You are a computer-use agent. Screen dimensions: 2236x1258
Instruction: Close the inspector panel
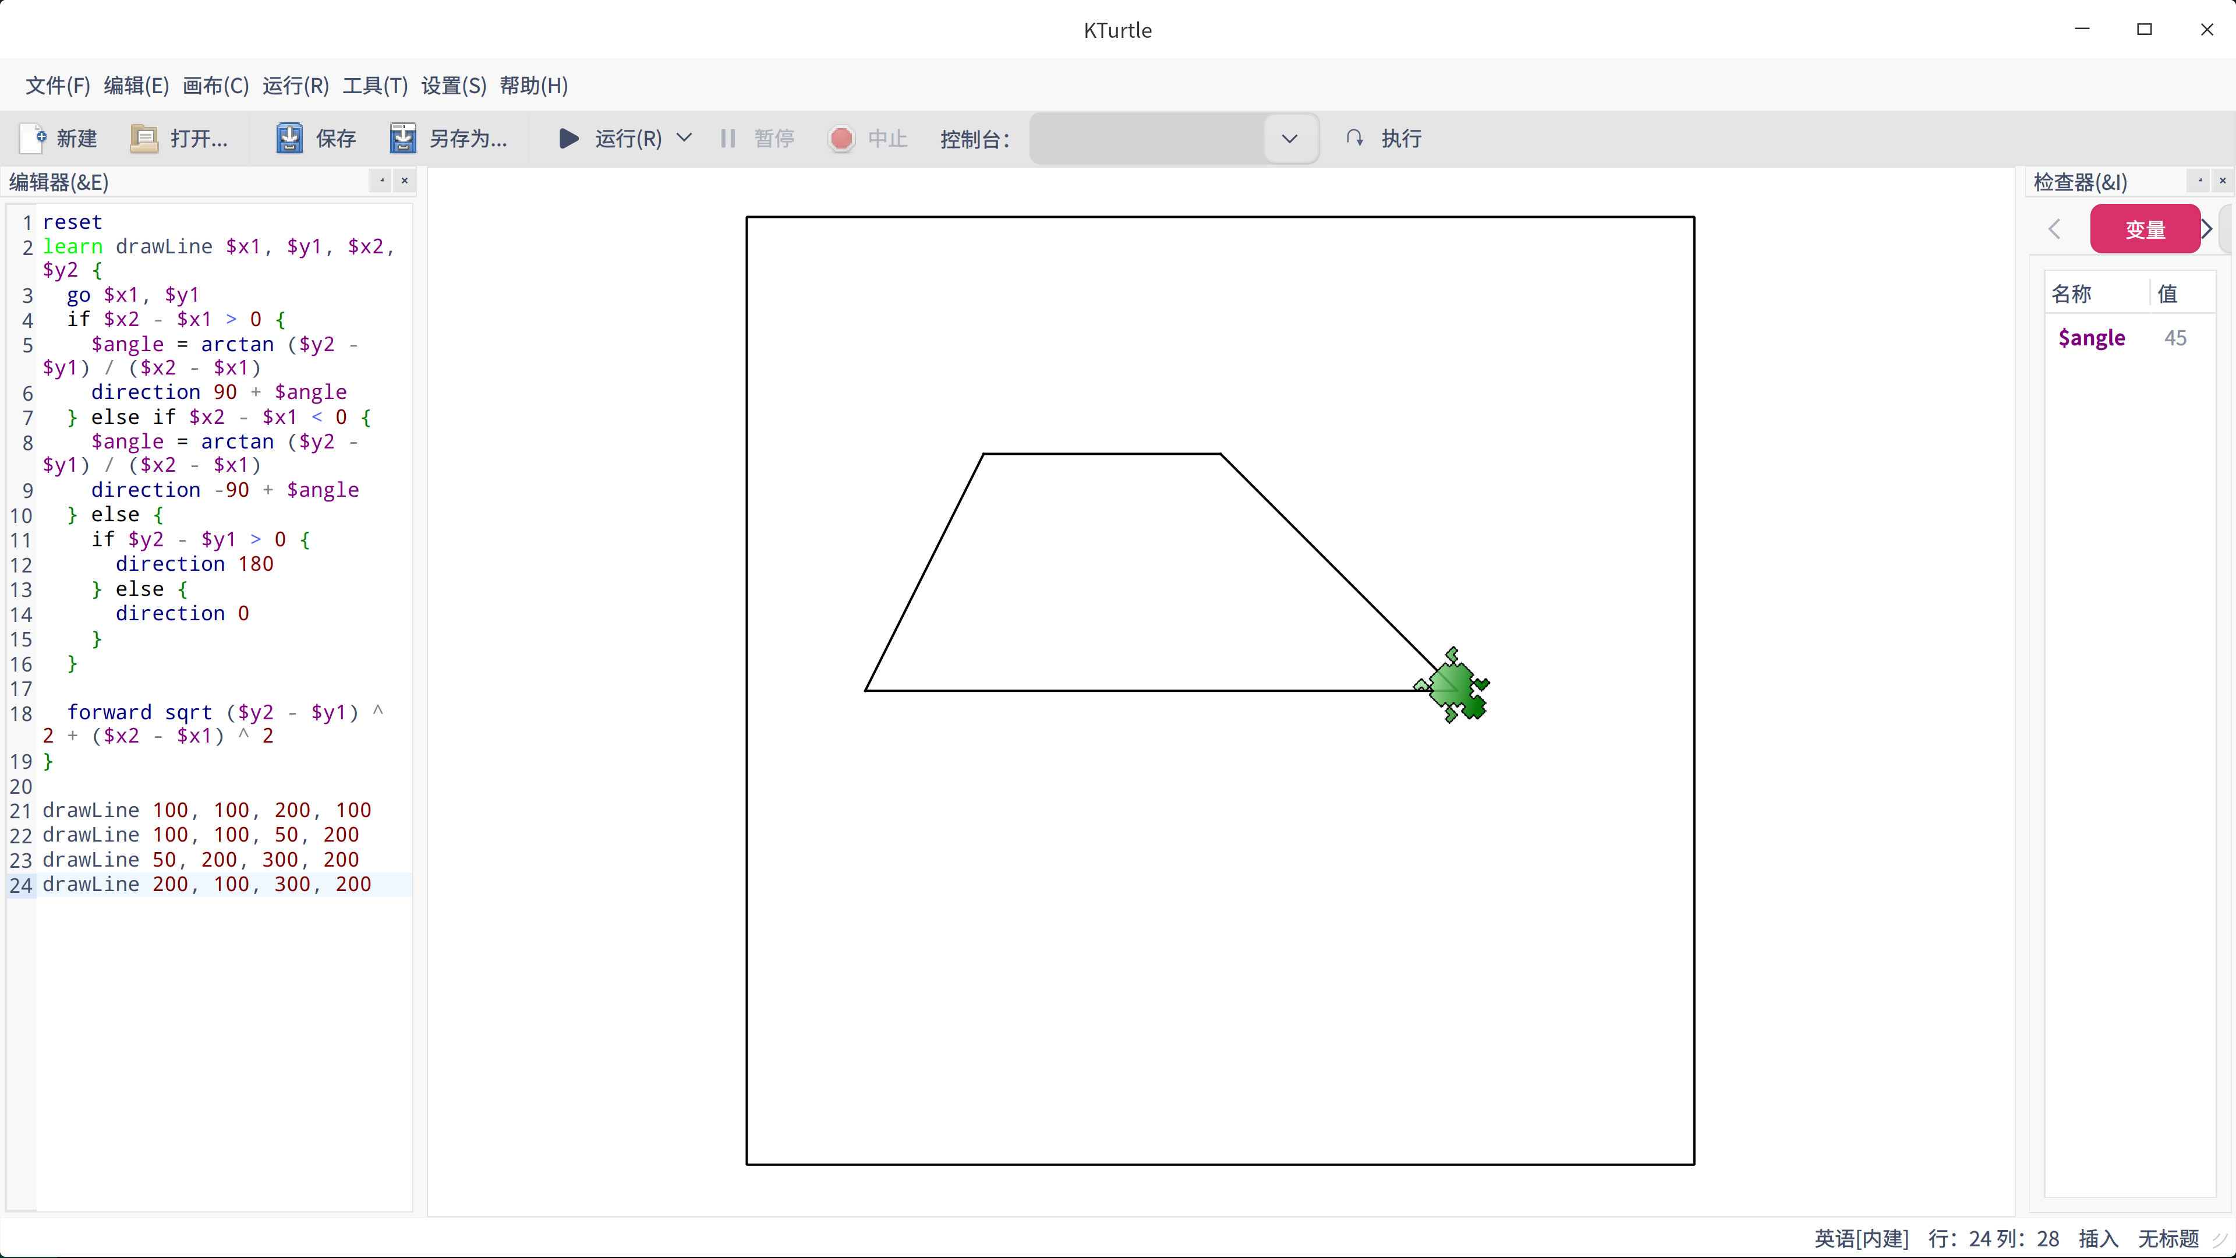click(x=2223, y=181)
